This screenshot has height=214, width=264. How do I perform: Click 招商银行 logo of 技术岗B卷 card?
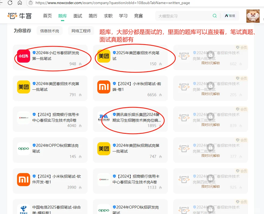(x=24, y=118)
